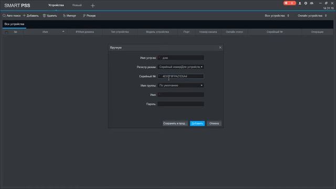This screenshot has height=189, width=336.
Task: Click the Имя username input field
Action: [181, 94]
